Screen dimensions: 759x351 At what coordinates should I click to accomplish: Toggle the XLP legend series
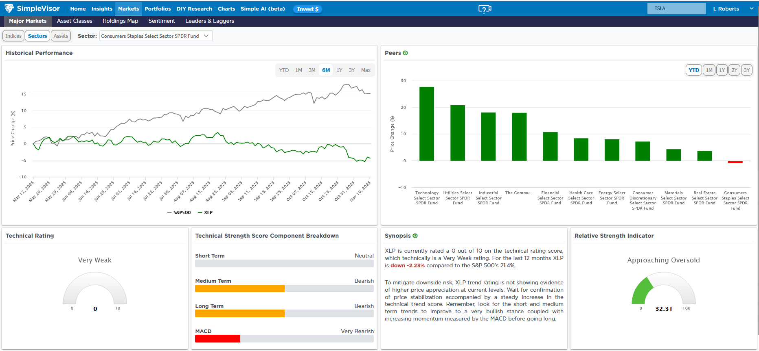click(x=206, y=212)
